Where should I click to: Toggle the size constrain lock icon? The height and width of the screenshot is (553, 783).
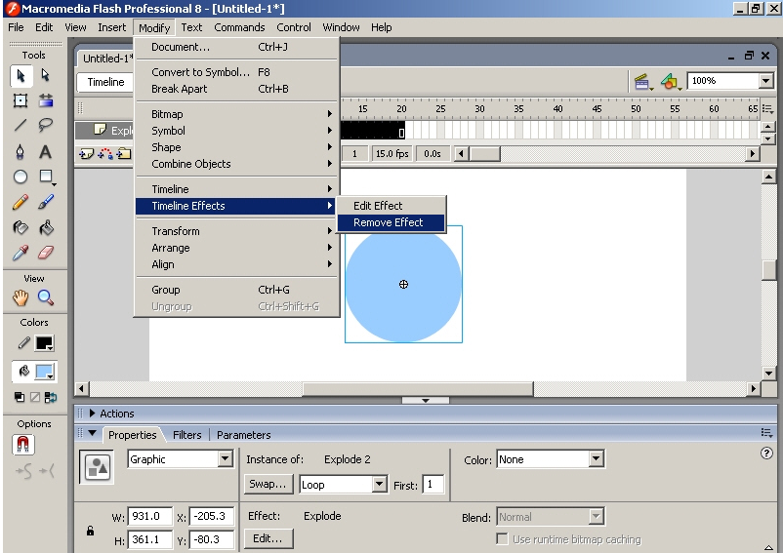point(91,531)
